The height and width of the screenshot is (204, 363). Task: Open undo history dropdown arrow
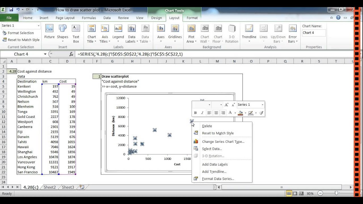pos(22,10)
